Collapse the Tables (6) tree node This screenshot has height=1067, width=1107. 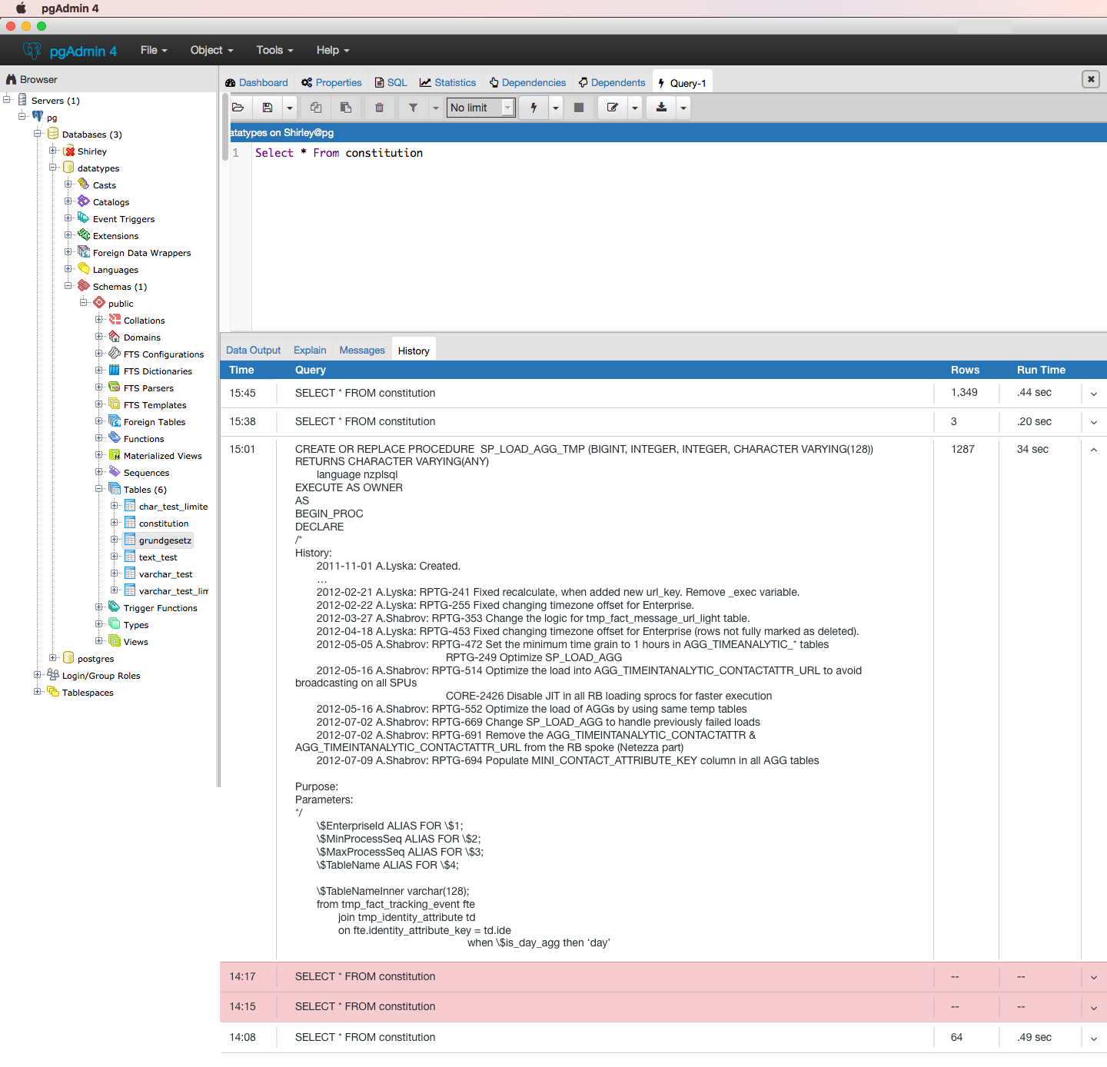[99, 489]
